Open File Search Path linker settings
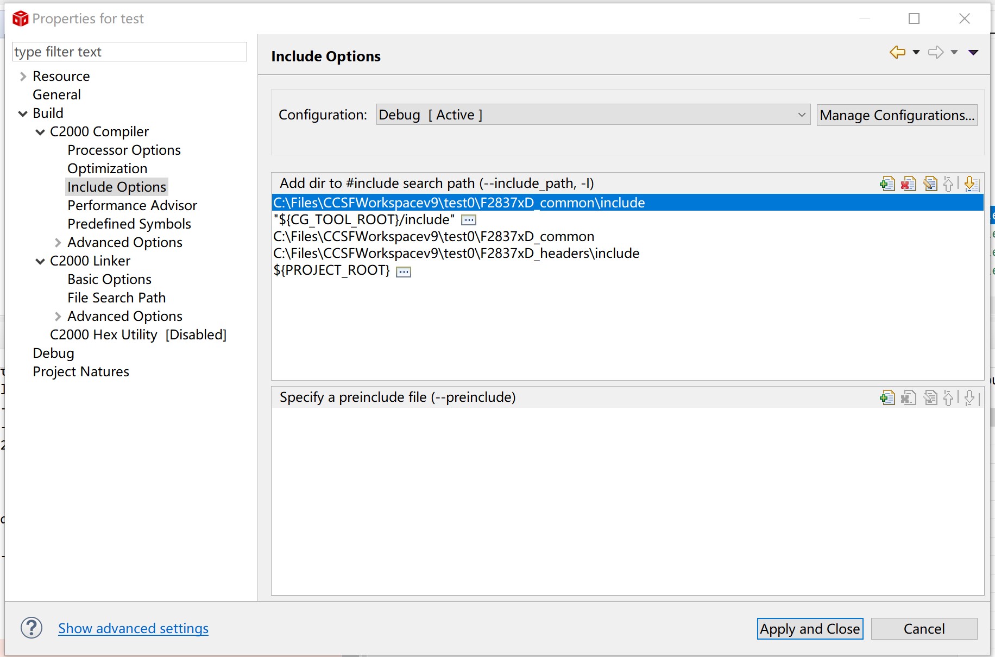This screenshot has width=995, height=657. [116, 298]
